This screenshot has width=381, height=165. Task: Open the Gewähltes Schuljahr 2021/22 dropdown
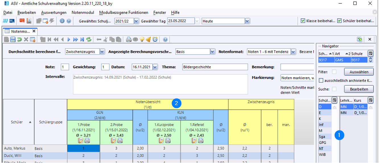[x=136, y=21]
